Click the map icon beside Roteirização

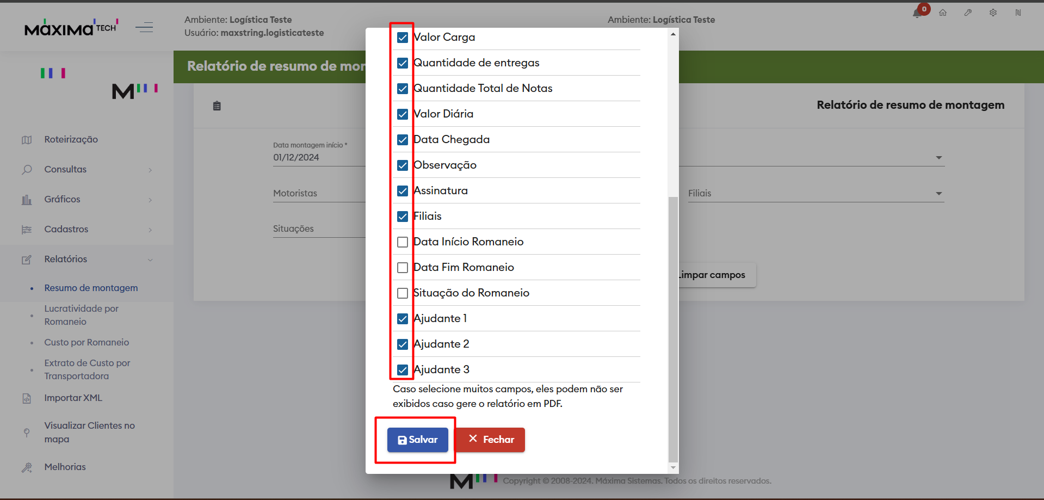pyautogui.click(x=27, y=140)
